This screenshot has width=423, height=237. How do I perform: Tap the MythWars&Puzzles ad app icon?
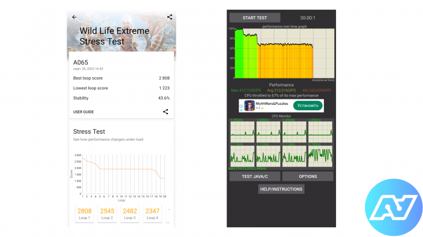[x=249, y=106]
